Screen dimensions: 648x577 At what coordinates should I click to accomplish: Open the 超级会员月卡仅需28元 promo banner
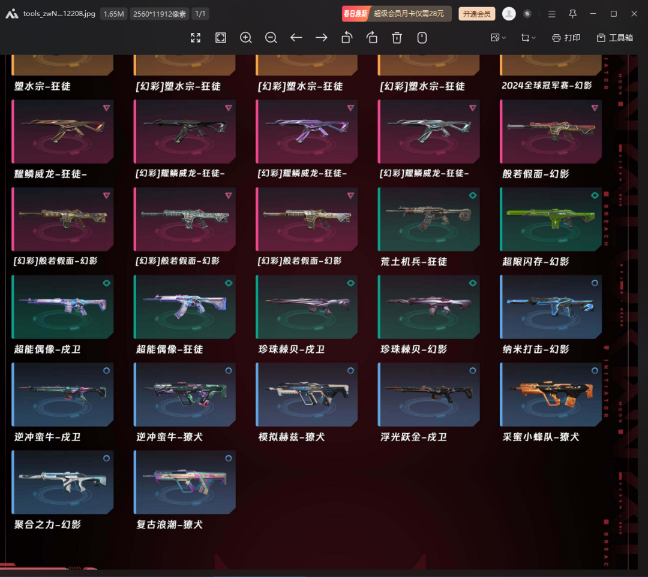coord(397,14)
